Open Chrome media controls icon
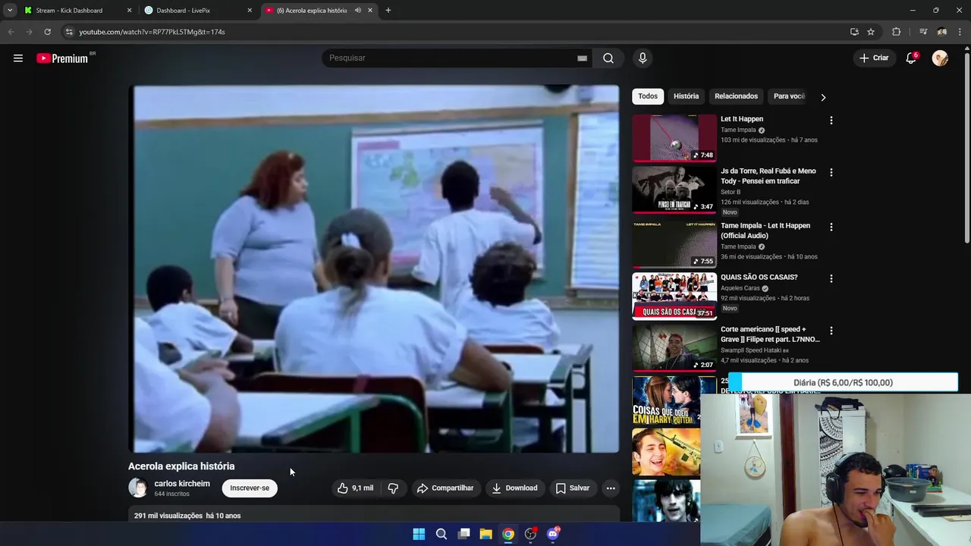Screen dimensions: 971x546 coord(923,32)
